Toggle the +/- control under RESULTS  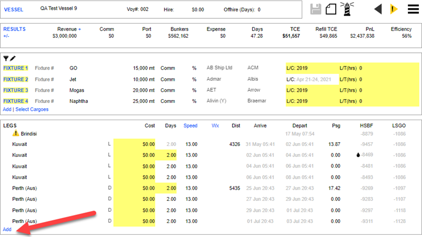[6, 36]
